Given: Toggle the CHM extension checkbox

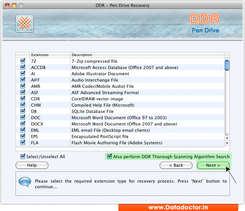Looking at the screenshot, I should click(x=23, y=105).
